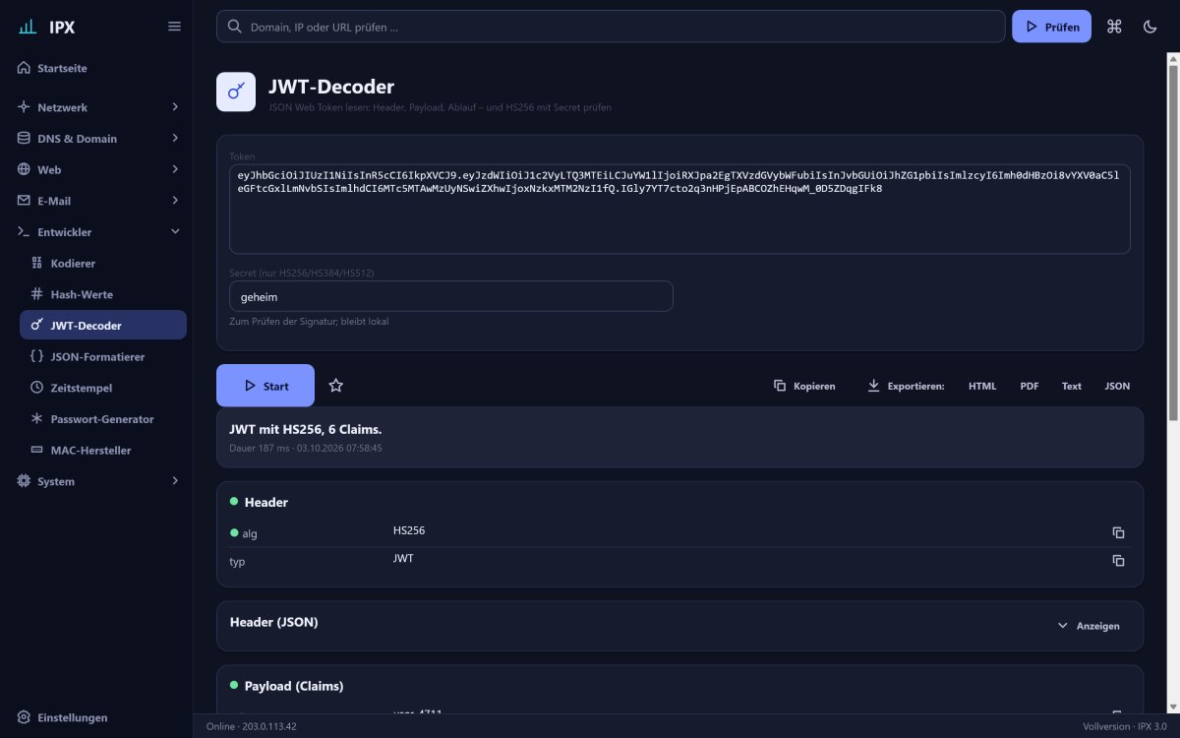The image size is (1180, 738).
Task: Click the Exportieren download icon
Action: (873, 386)
